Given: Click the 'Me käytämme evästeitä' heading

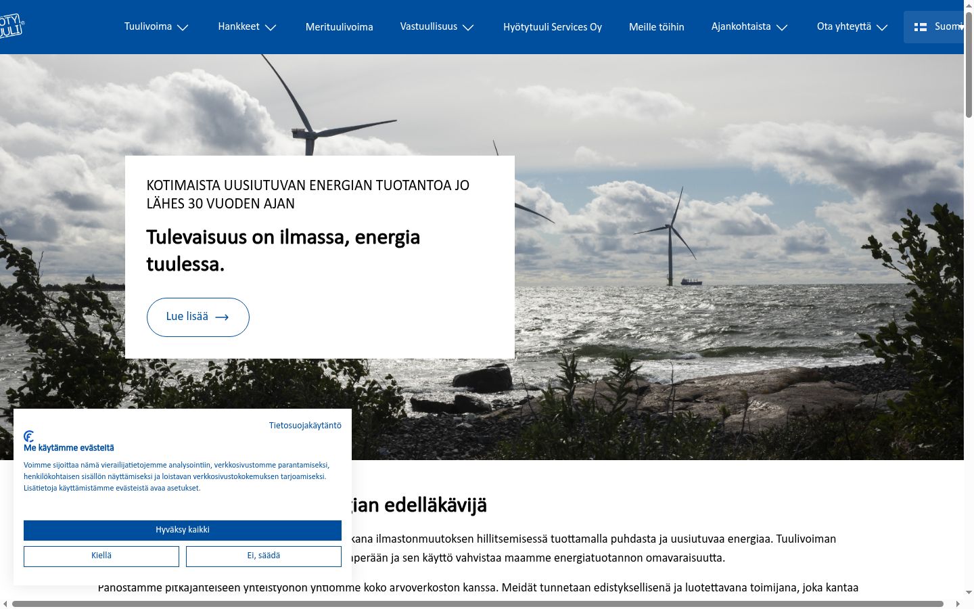Looking at the screenshot, I should pyautogui.click(x=69, y=448).
